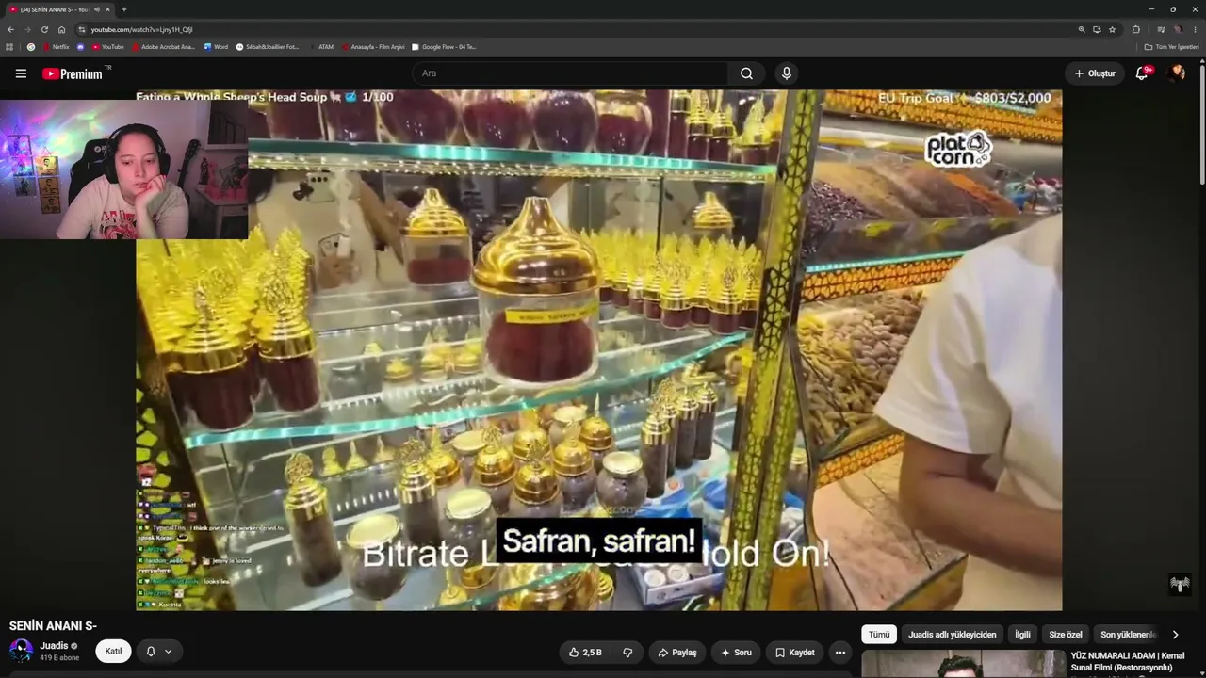Click the Kaydet save button
1206x678 pixels.
coord(794,652)
